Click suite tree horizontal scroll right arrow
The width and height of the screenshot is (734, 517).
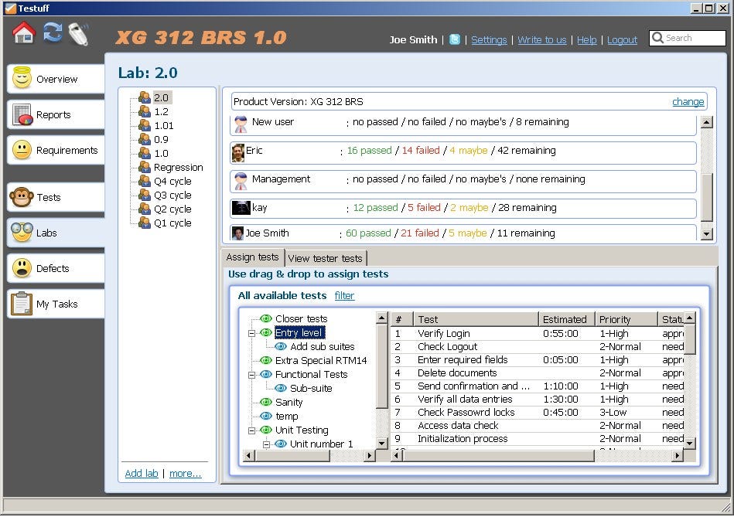coord(370,455)
